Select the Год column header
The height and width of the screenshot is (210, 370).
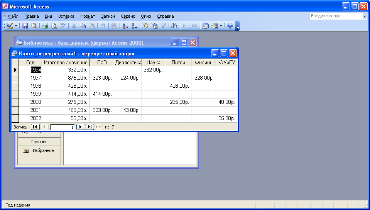[x=30, y=62]
